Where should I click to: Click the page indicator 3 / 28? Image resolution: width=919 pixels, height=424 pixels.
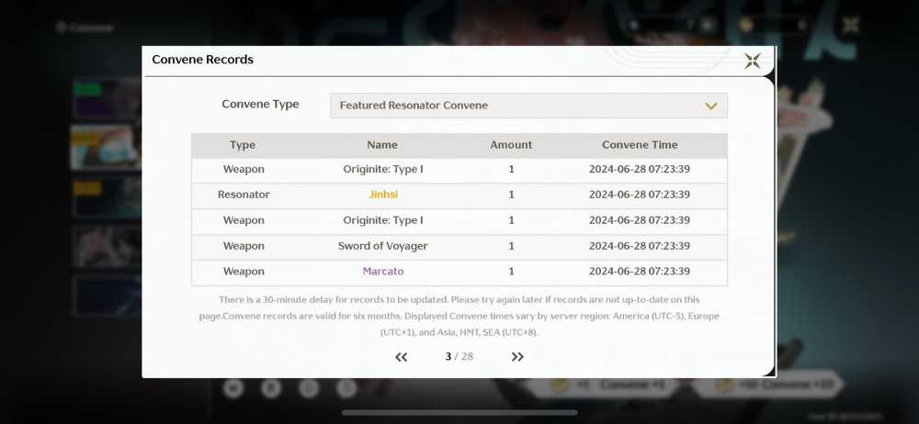pos(459,357)
